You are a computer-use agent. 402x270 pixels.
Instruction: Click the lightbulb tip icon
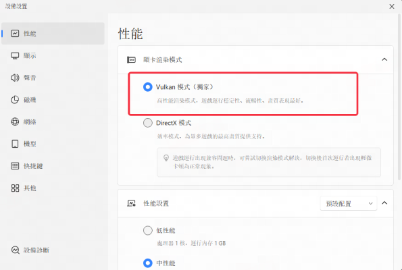[x=166, y=158]
